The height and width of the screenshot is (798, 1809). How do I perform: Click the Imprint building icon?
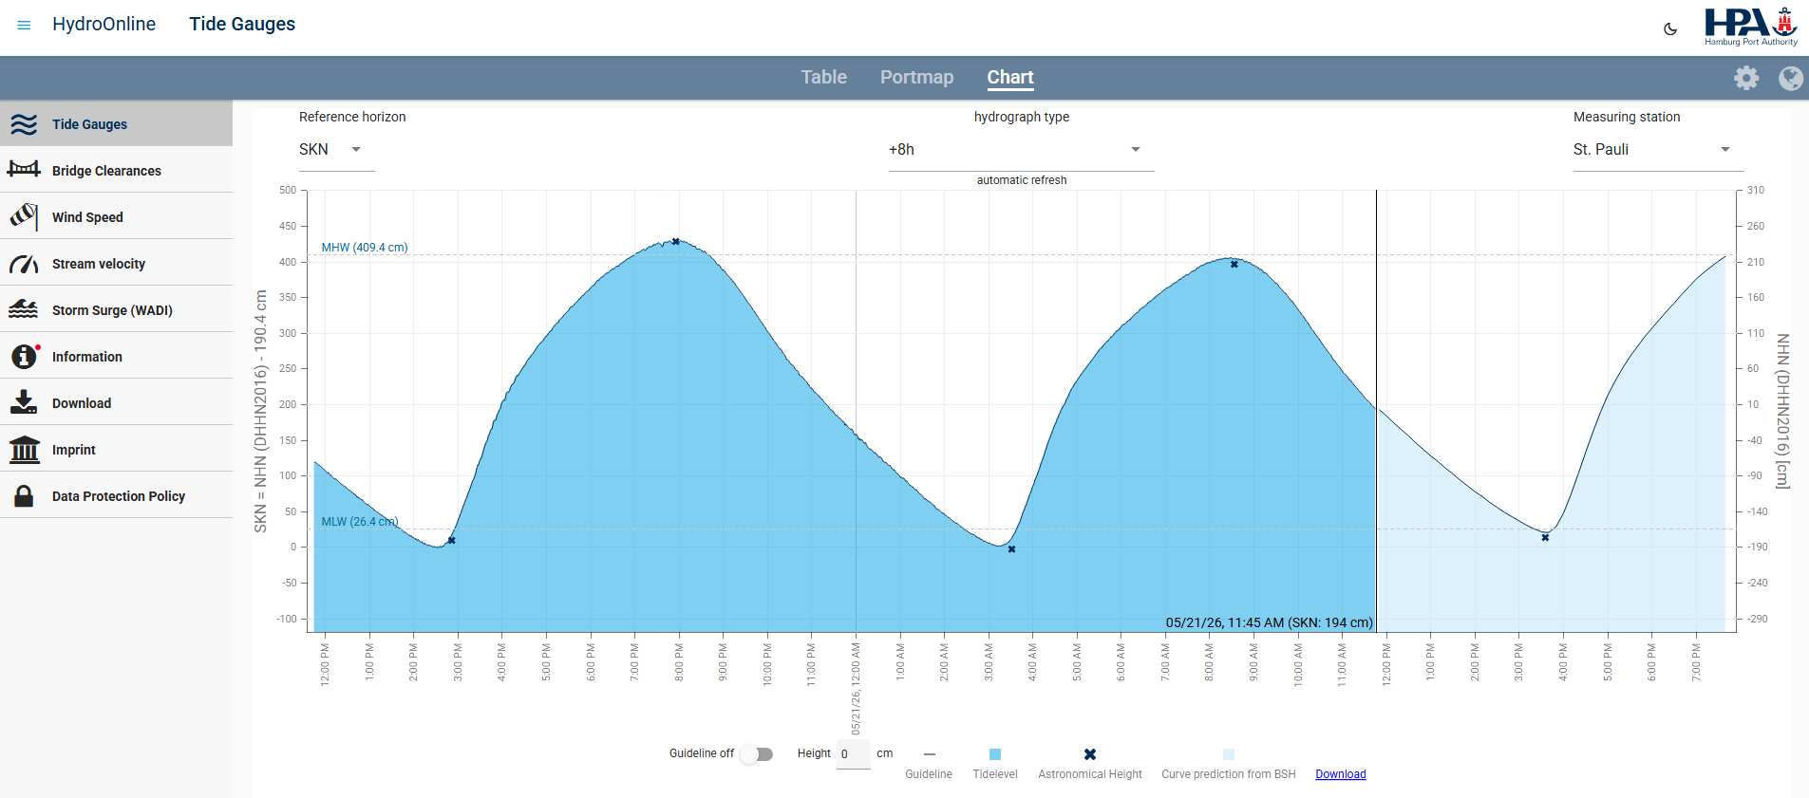24,449
